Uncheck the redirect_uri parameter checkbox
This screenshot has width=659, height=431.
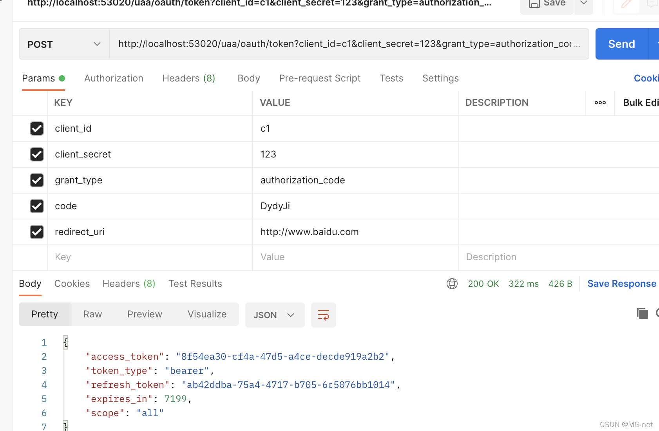(37, 232)
